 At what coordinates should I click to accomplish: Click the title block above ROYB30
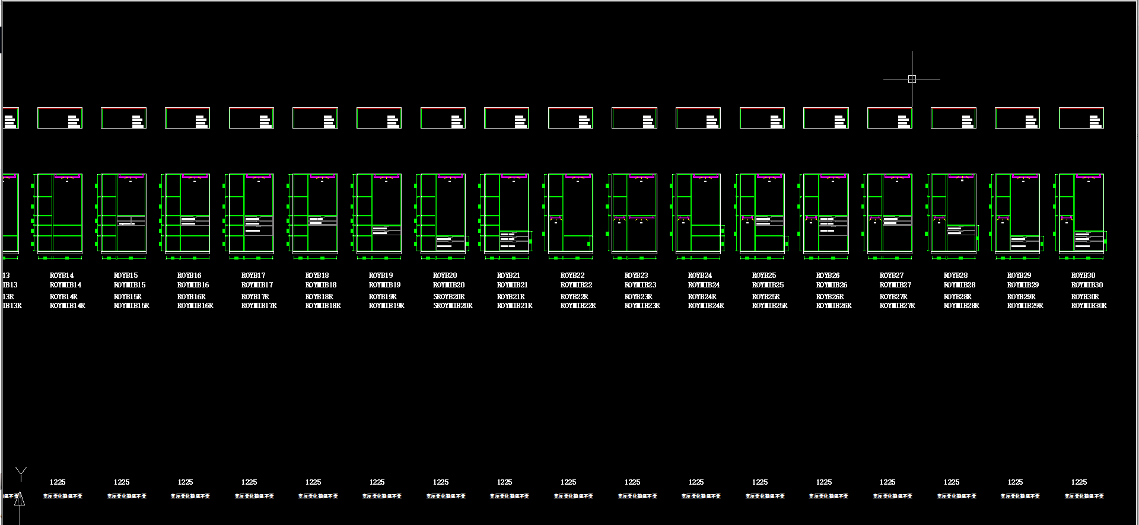[1081, 118]
